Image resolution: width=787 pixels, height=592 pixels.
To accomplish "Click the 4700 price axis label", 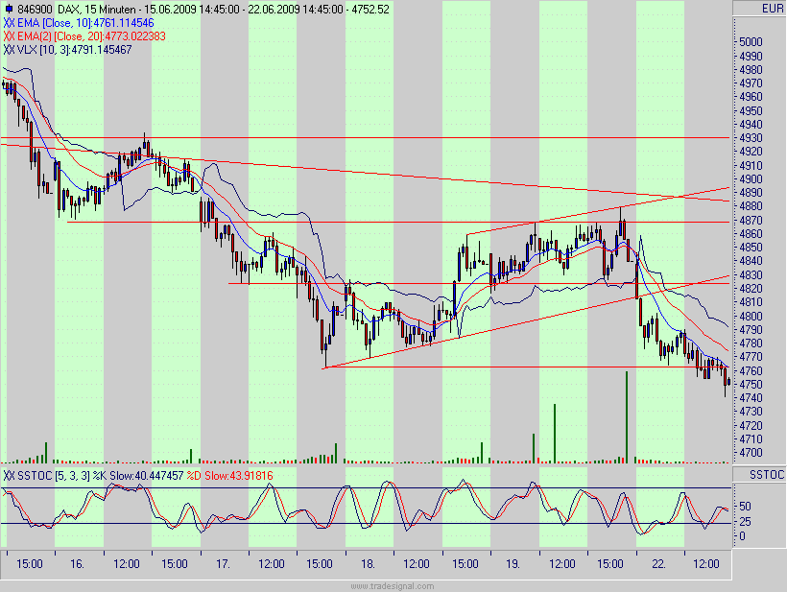I will tap(751, 453).
